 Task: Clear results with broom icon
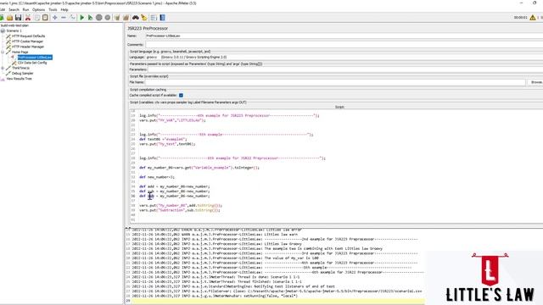click(117, 18)
